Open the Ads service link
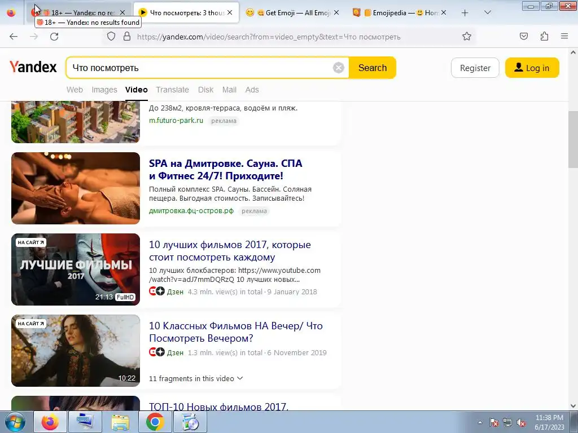The image size is (578, 433). (x=252, y=90)
